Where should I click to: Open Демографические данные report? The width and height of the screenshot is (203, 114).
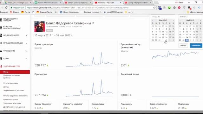[14, 107]
